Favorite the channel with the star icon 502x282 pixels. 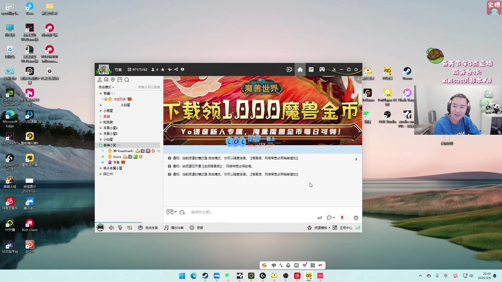[x=163, y=70]
